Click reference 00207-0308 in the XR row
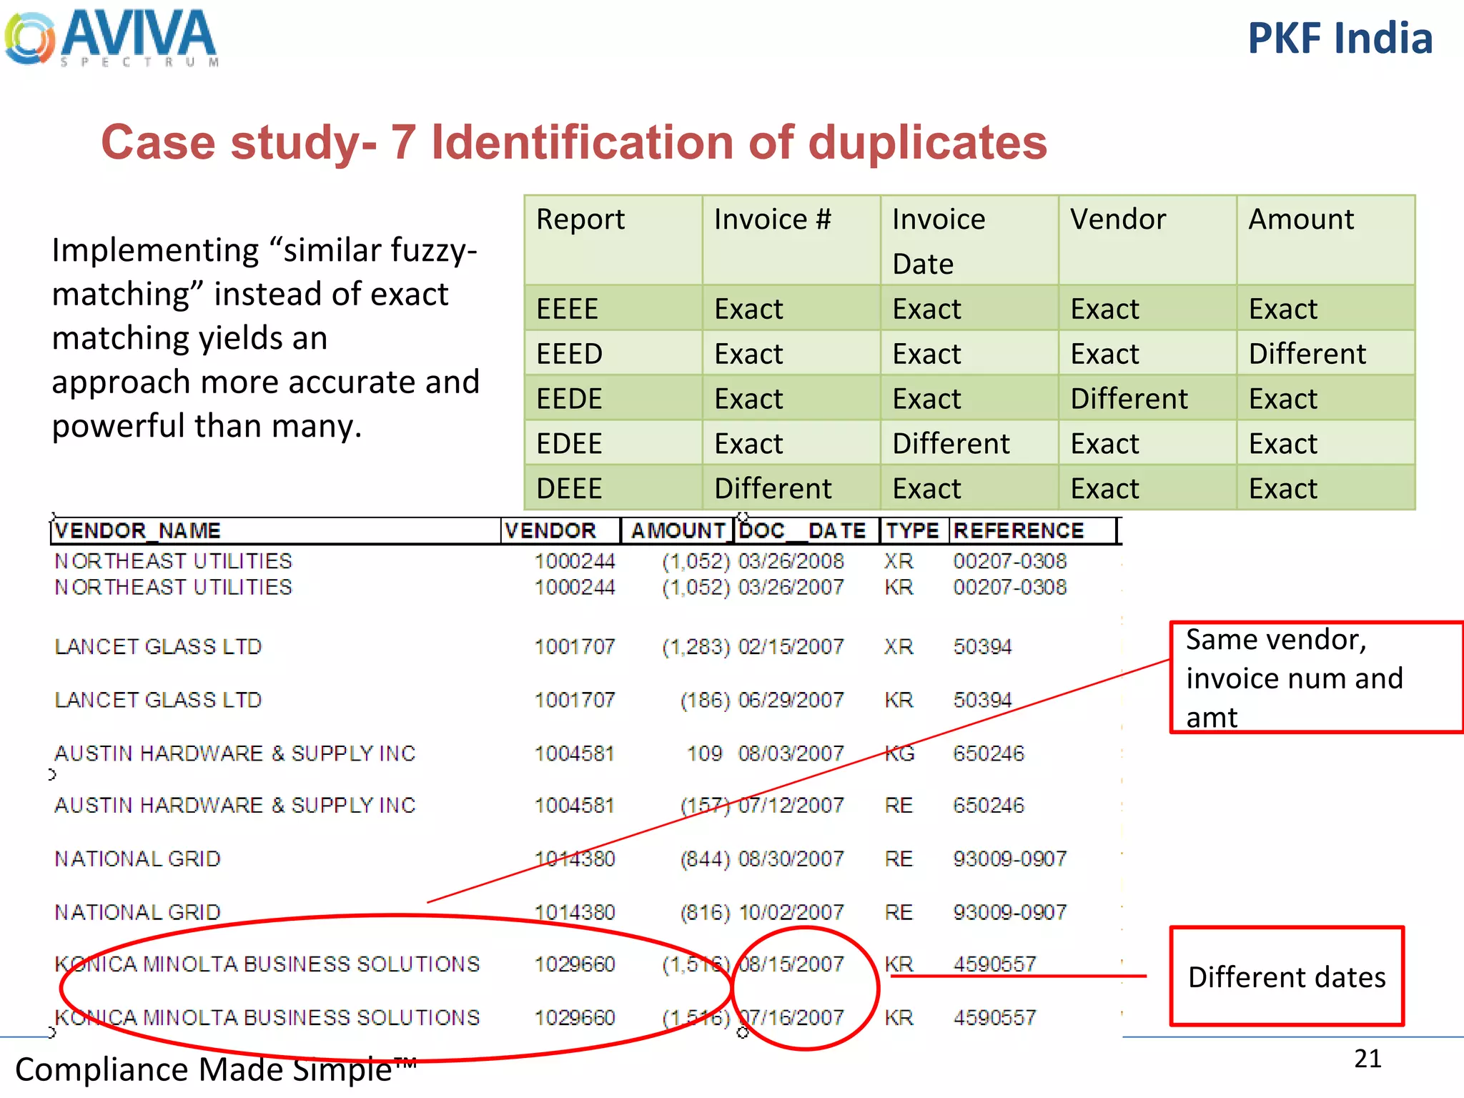The height and width of the screenshot is (1098, 1464). coord(1009,561)
